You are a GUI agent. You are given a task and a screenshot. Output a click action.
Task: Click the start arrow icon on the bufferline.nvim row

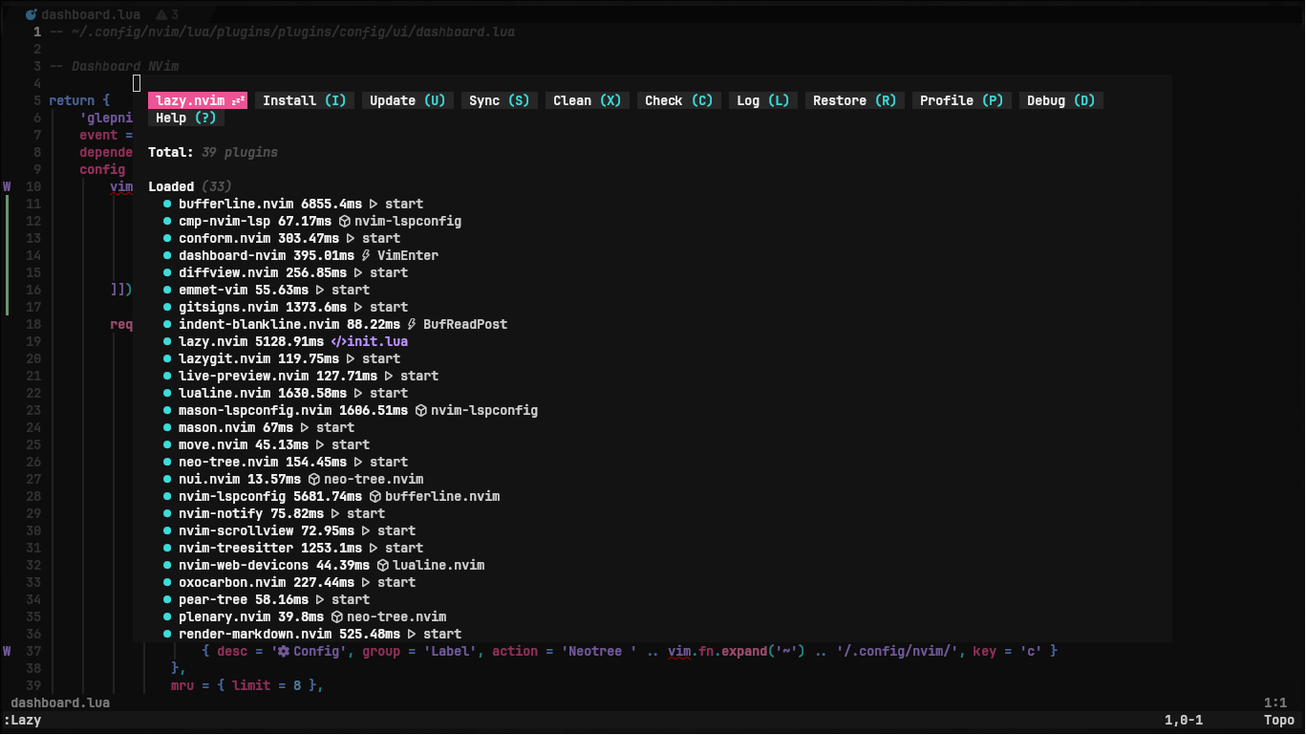point(374,204)
